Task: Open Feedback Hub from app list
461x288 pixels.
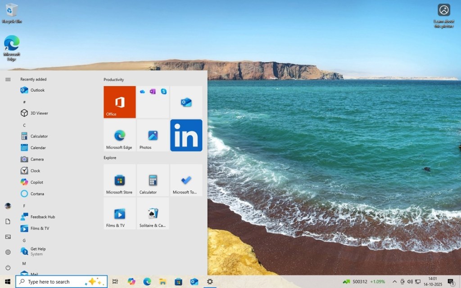Action: pos(42,217)
